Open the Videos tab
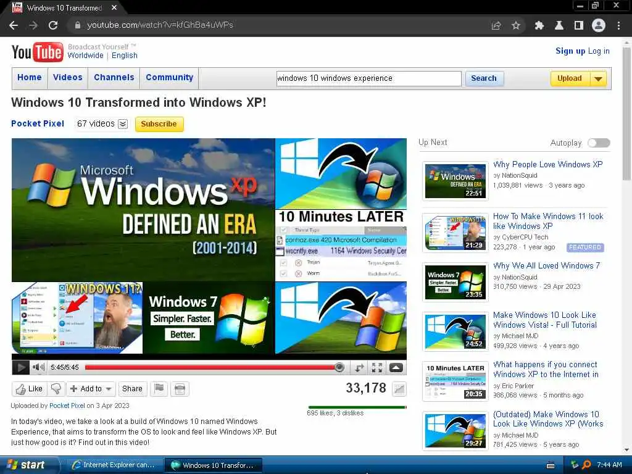Viewport: 632px width, 474px height. click(x=68, y=77)
